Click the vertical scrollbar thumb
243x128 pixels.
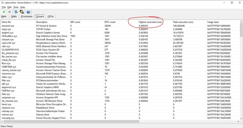point(241,30)
